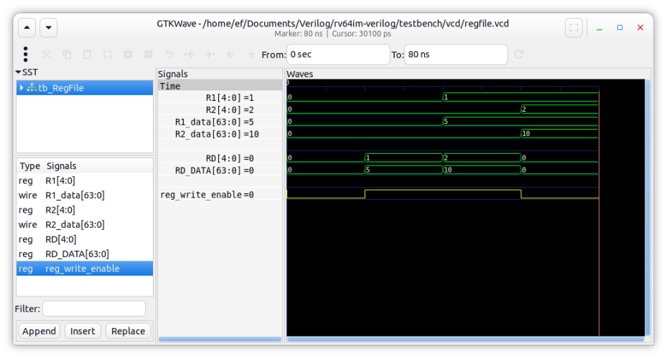Click the Reload waveform icon
Screen dimensions: 666x358
[x=519, y=54]
